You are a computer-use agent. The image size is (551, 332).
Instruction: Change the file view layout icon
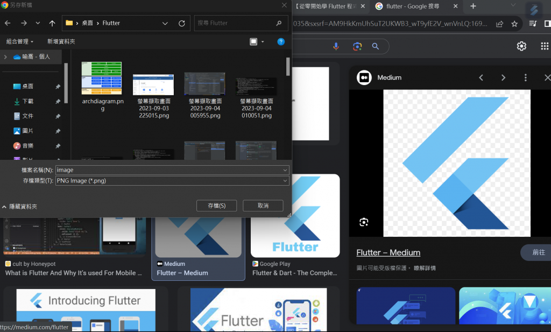[253, 42]
